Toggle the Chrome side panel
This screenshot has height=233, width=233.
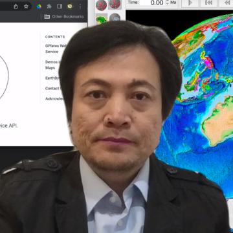tap(60, 6)
